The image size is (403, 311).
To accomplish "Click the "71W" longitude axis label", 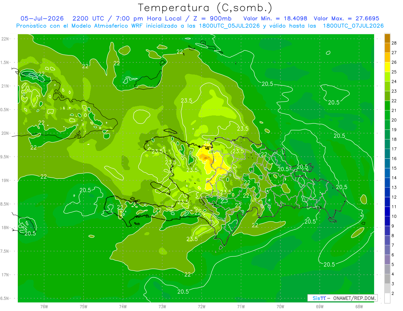I will tap(241, 306).
